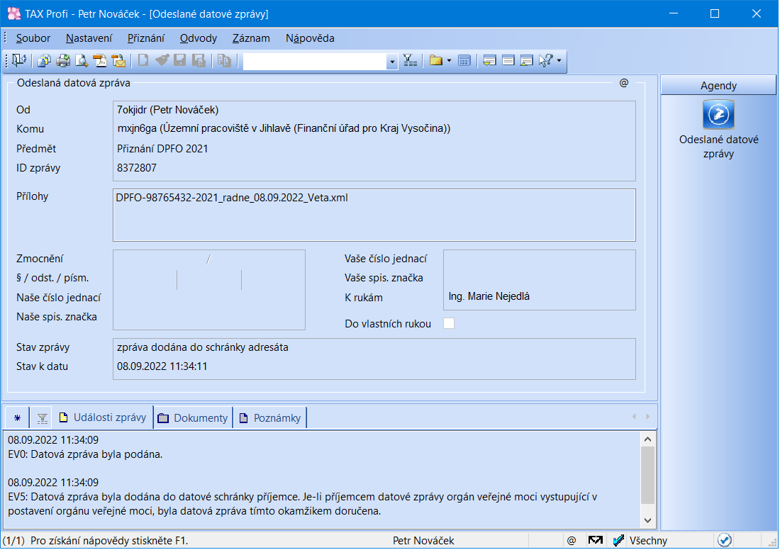
Task: Click the Stav k datu value 08.09.2022 11:34:11
Action: (x=162, y=366)
